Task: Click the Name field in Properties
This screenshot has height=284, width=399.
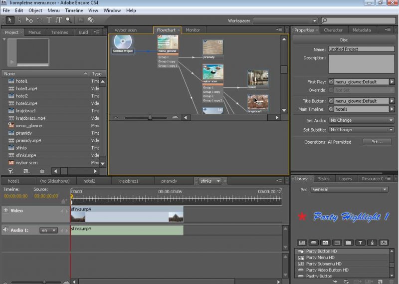Action: [x=361, y=49]
